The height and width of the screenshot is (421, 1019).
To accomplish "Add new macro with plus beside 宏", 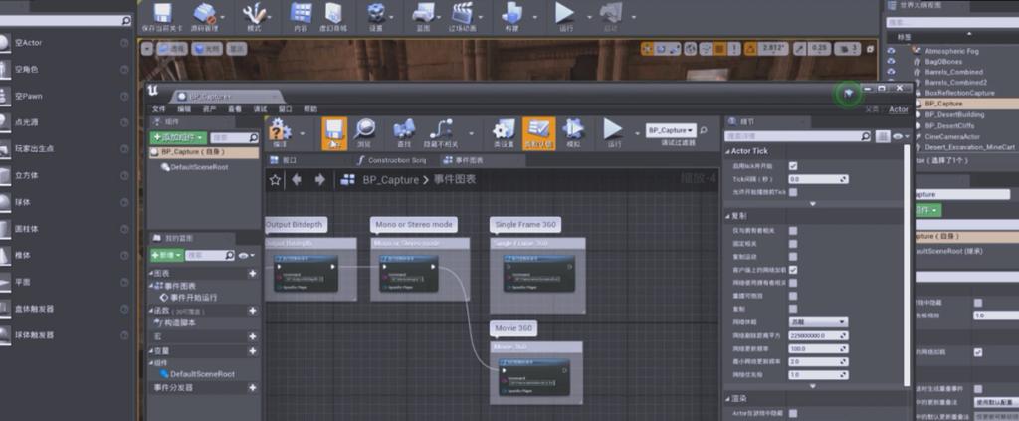I will pos(252,336).
